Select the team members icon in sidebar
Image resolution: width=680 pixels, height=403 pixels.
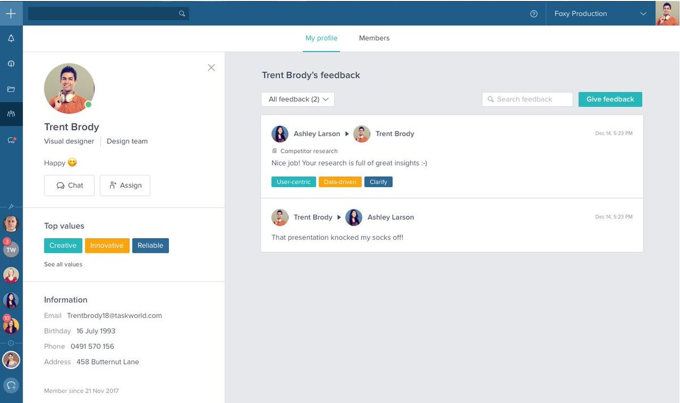[x=11, y=113]
